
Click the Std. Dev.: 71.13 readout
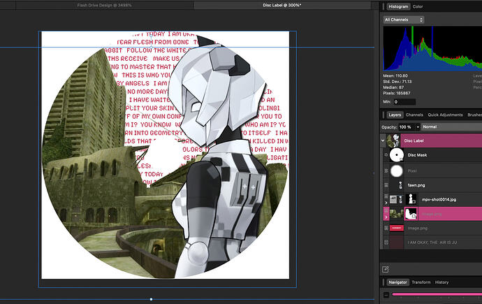tap(397, 82)
